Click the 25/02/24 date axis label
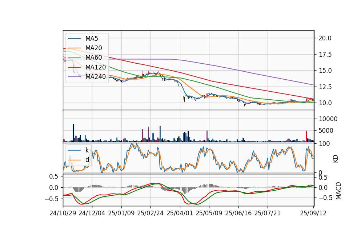Image resolution: width=349 pixels, height=251 pixels. (151, 213)
